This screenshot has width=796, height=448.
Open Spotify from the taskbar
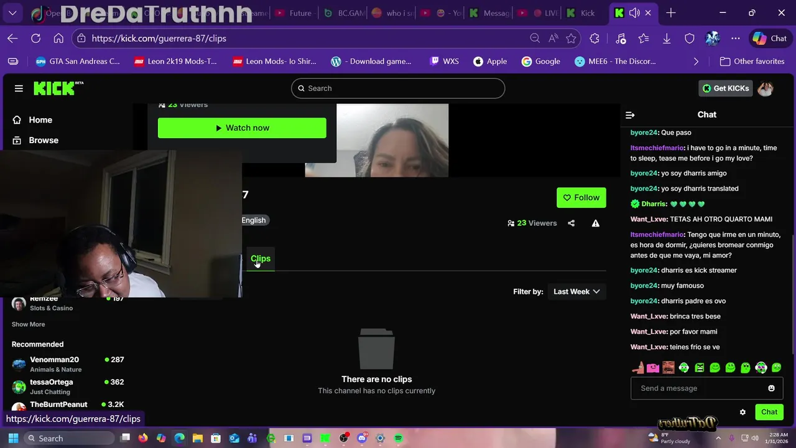click(399, 439)
